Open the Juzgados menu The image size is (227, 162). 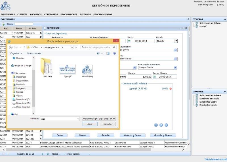coord(85,14)
